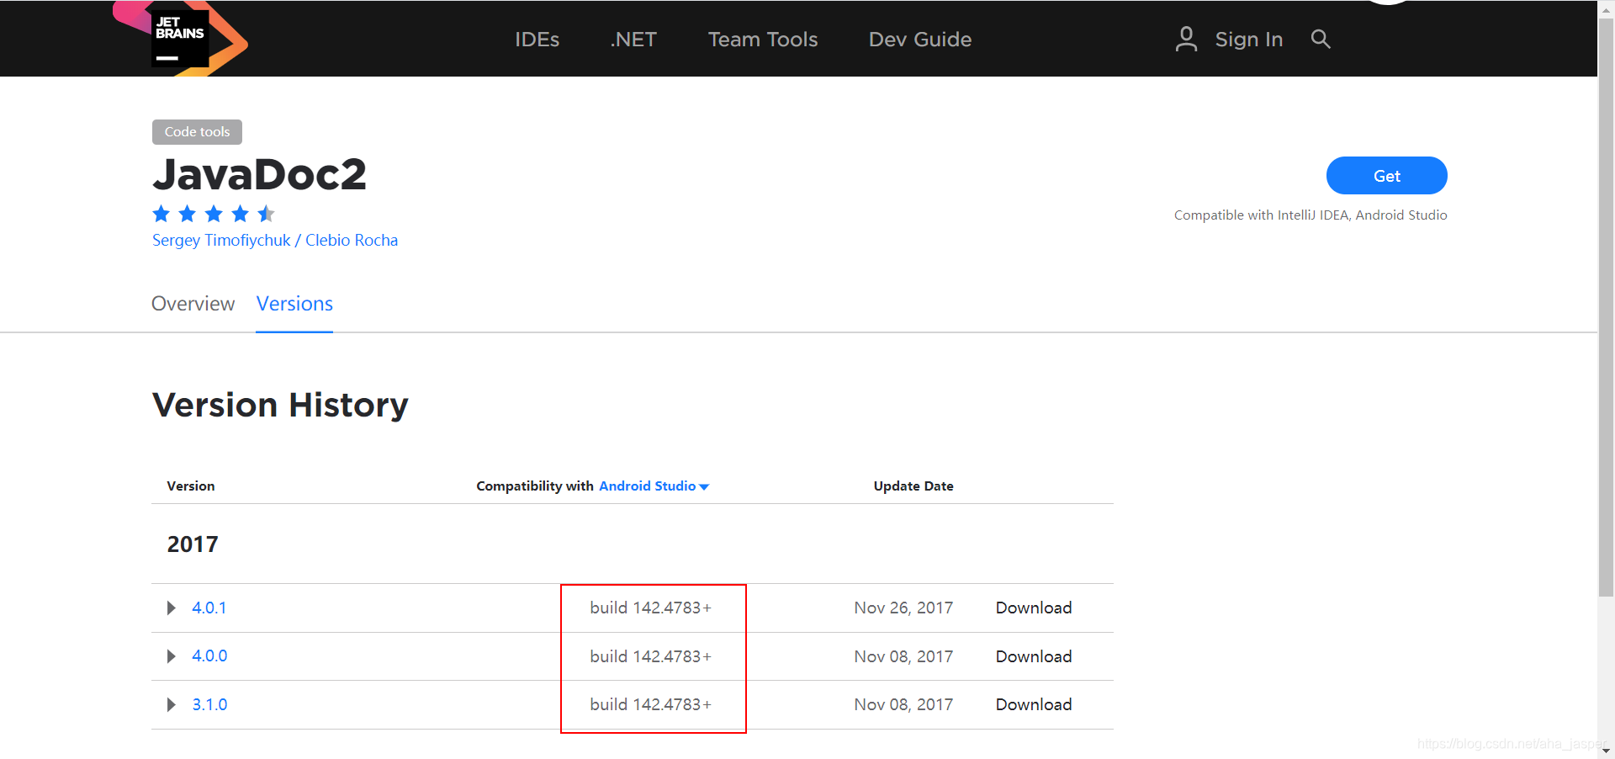
Task: Click the Sign In link
Action: click(x=1248, y=40)
